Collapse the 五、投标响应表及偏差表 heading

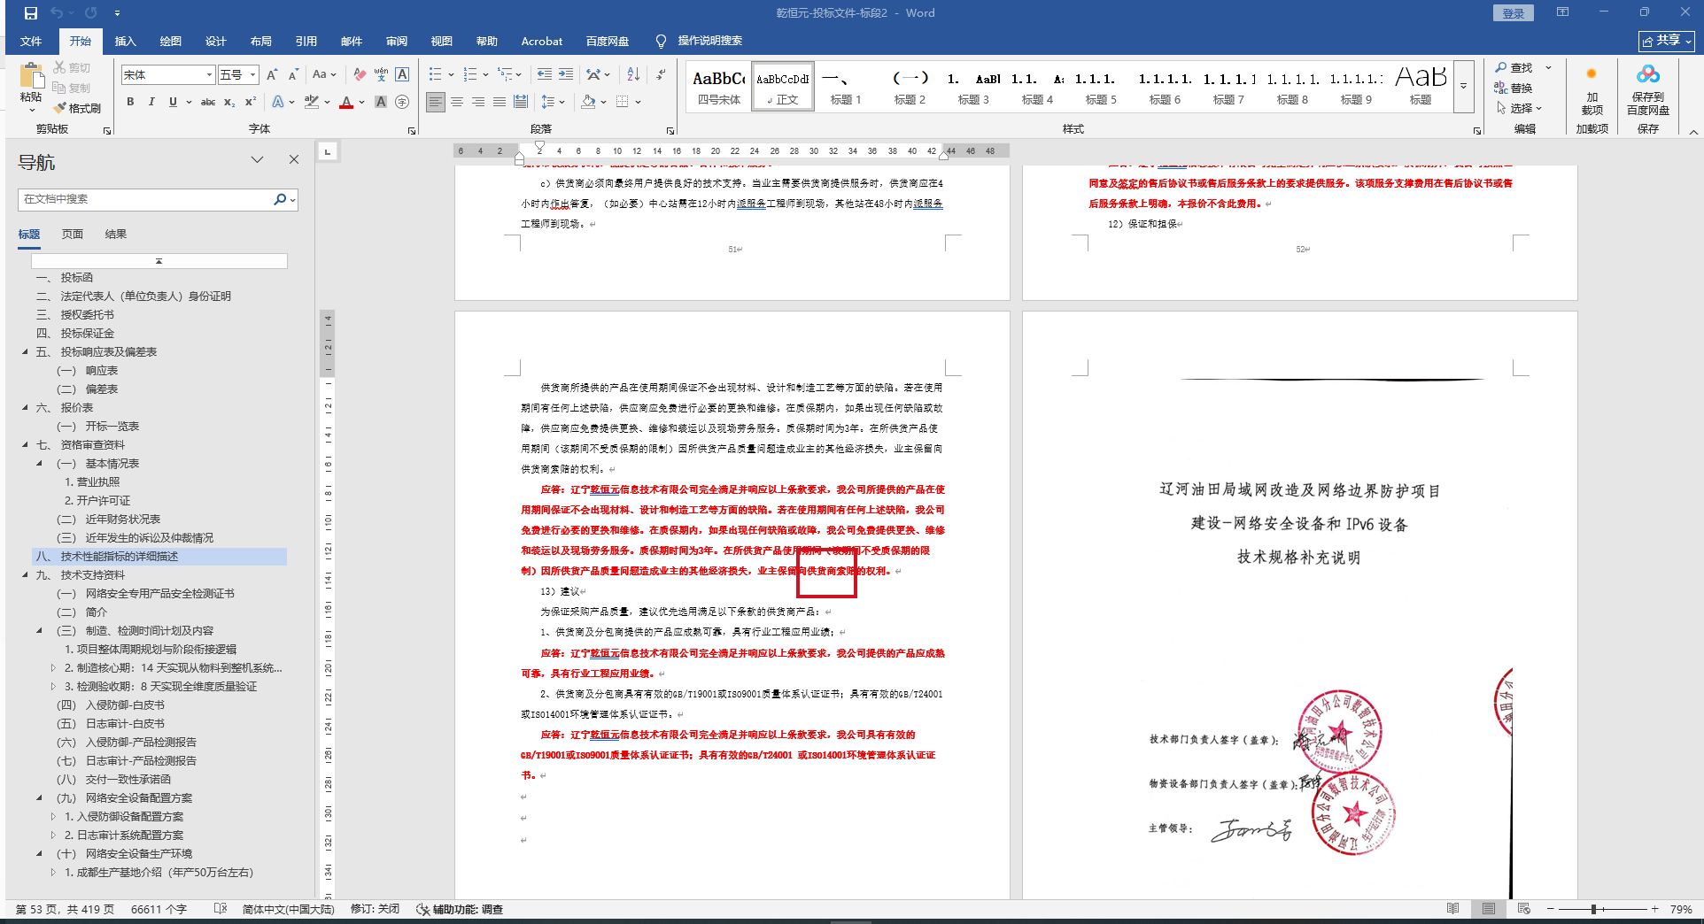[x=25, y=352]
